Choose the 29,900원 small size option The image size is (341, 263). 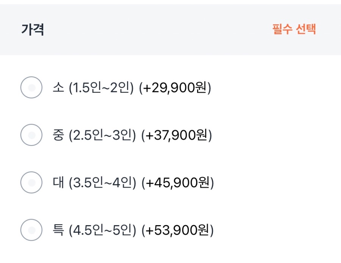pos(133,88)
